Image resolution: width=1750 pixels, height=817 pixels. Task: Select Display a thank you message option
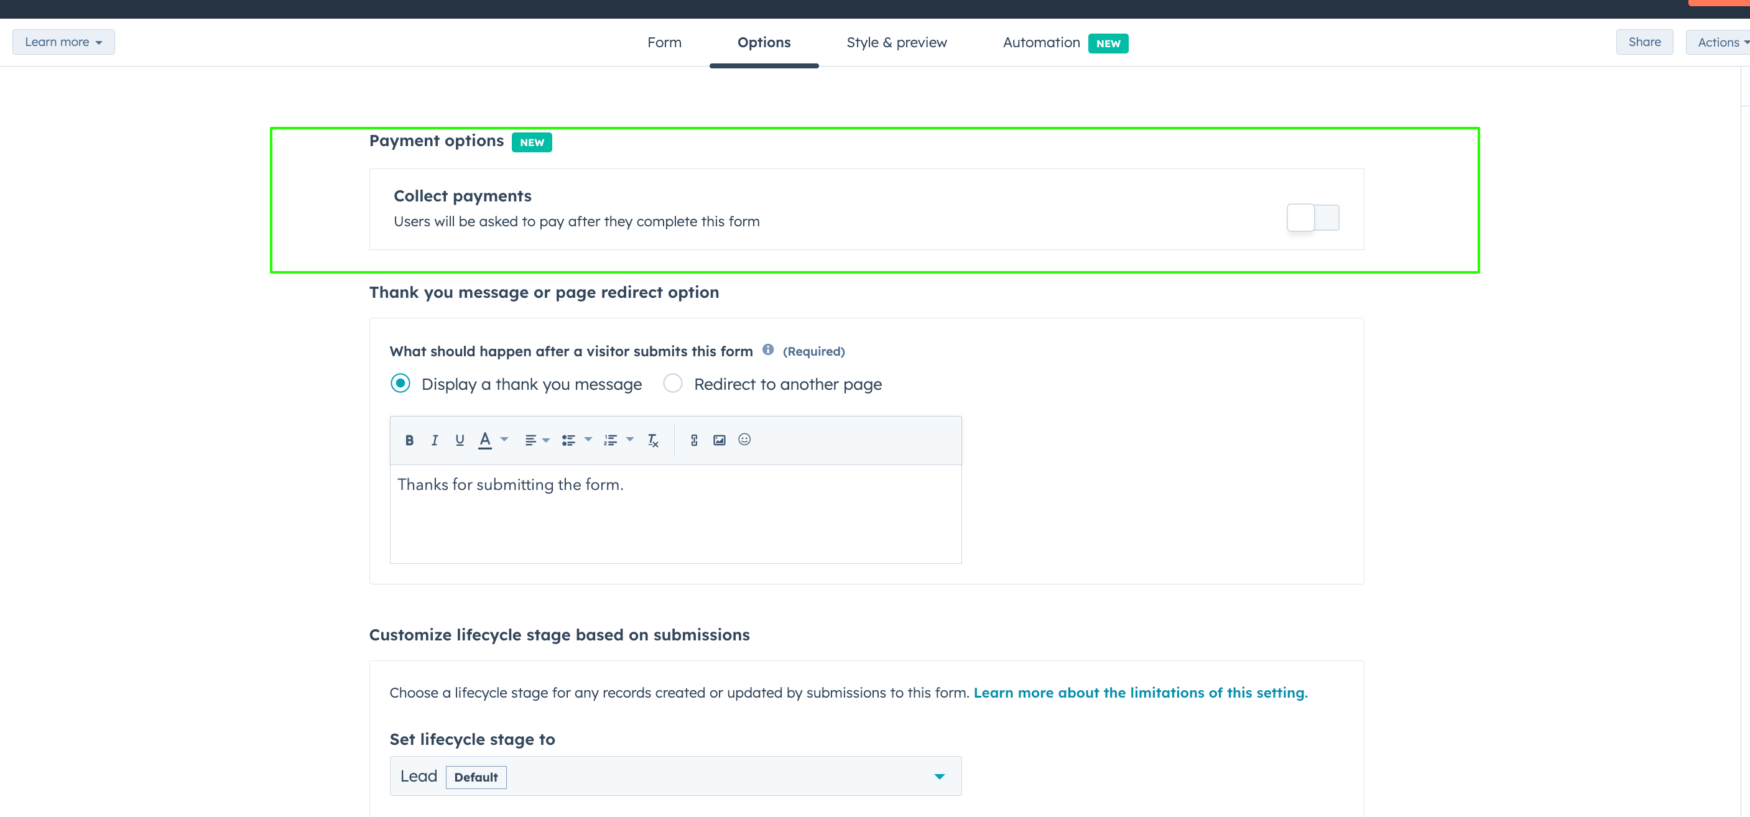coord(400,383)
